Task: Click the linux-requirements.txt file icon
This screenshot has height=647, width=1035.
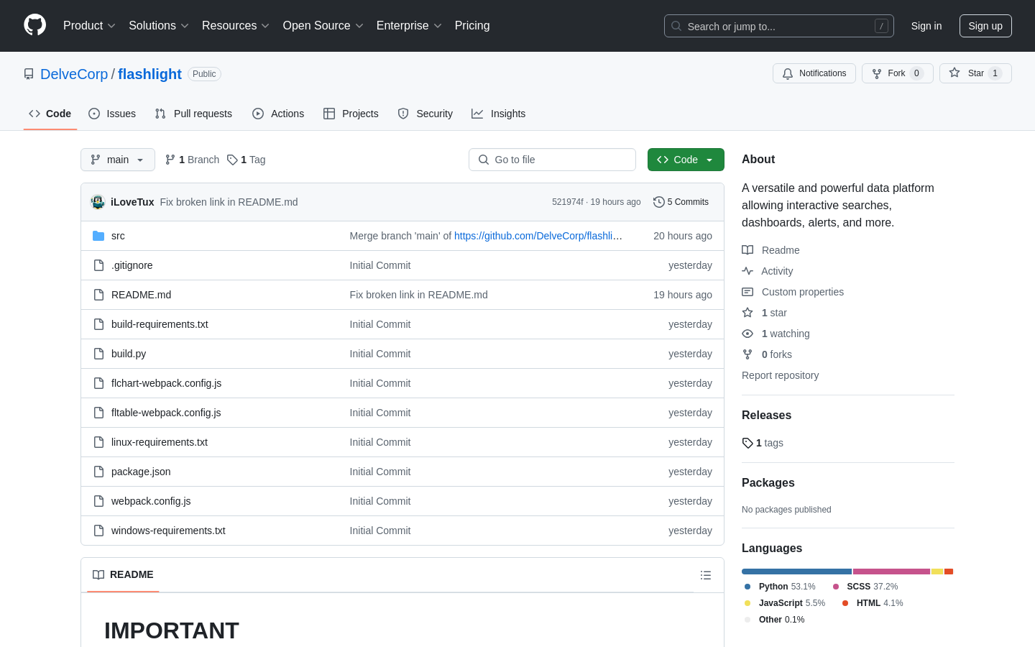Action: (x=98, y=442)
